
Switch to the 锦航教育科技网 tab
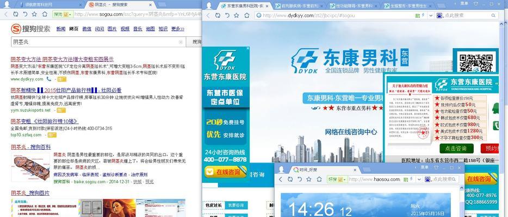pos(50,5)
